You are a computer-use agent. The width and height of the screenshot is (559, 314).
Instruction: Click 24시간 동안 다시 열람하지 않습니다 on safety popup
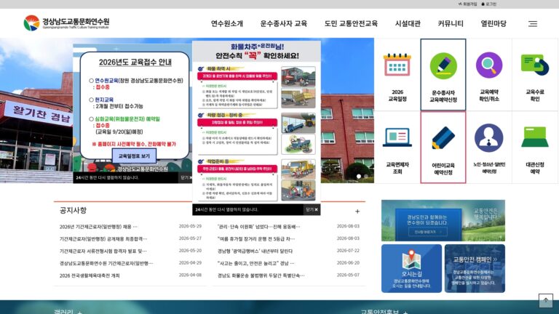[227, 209]
